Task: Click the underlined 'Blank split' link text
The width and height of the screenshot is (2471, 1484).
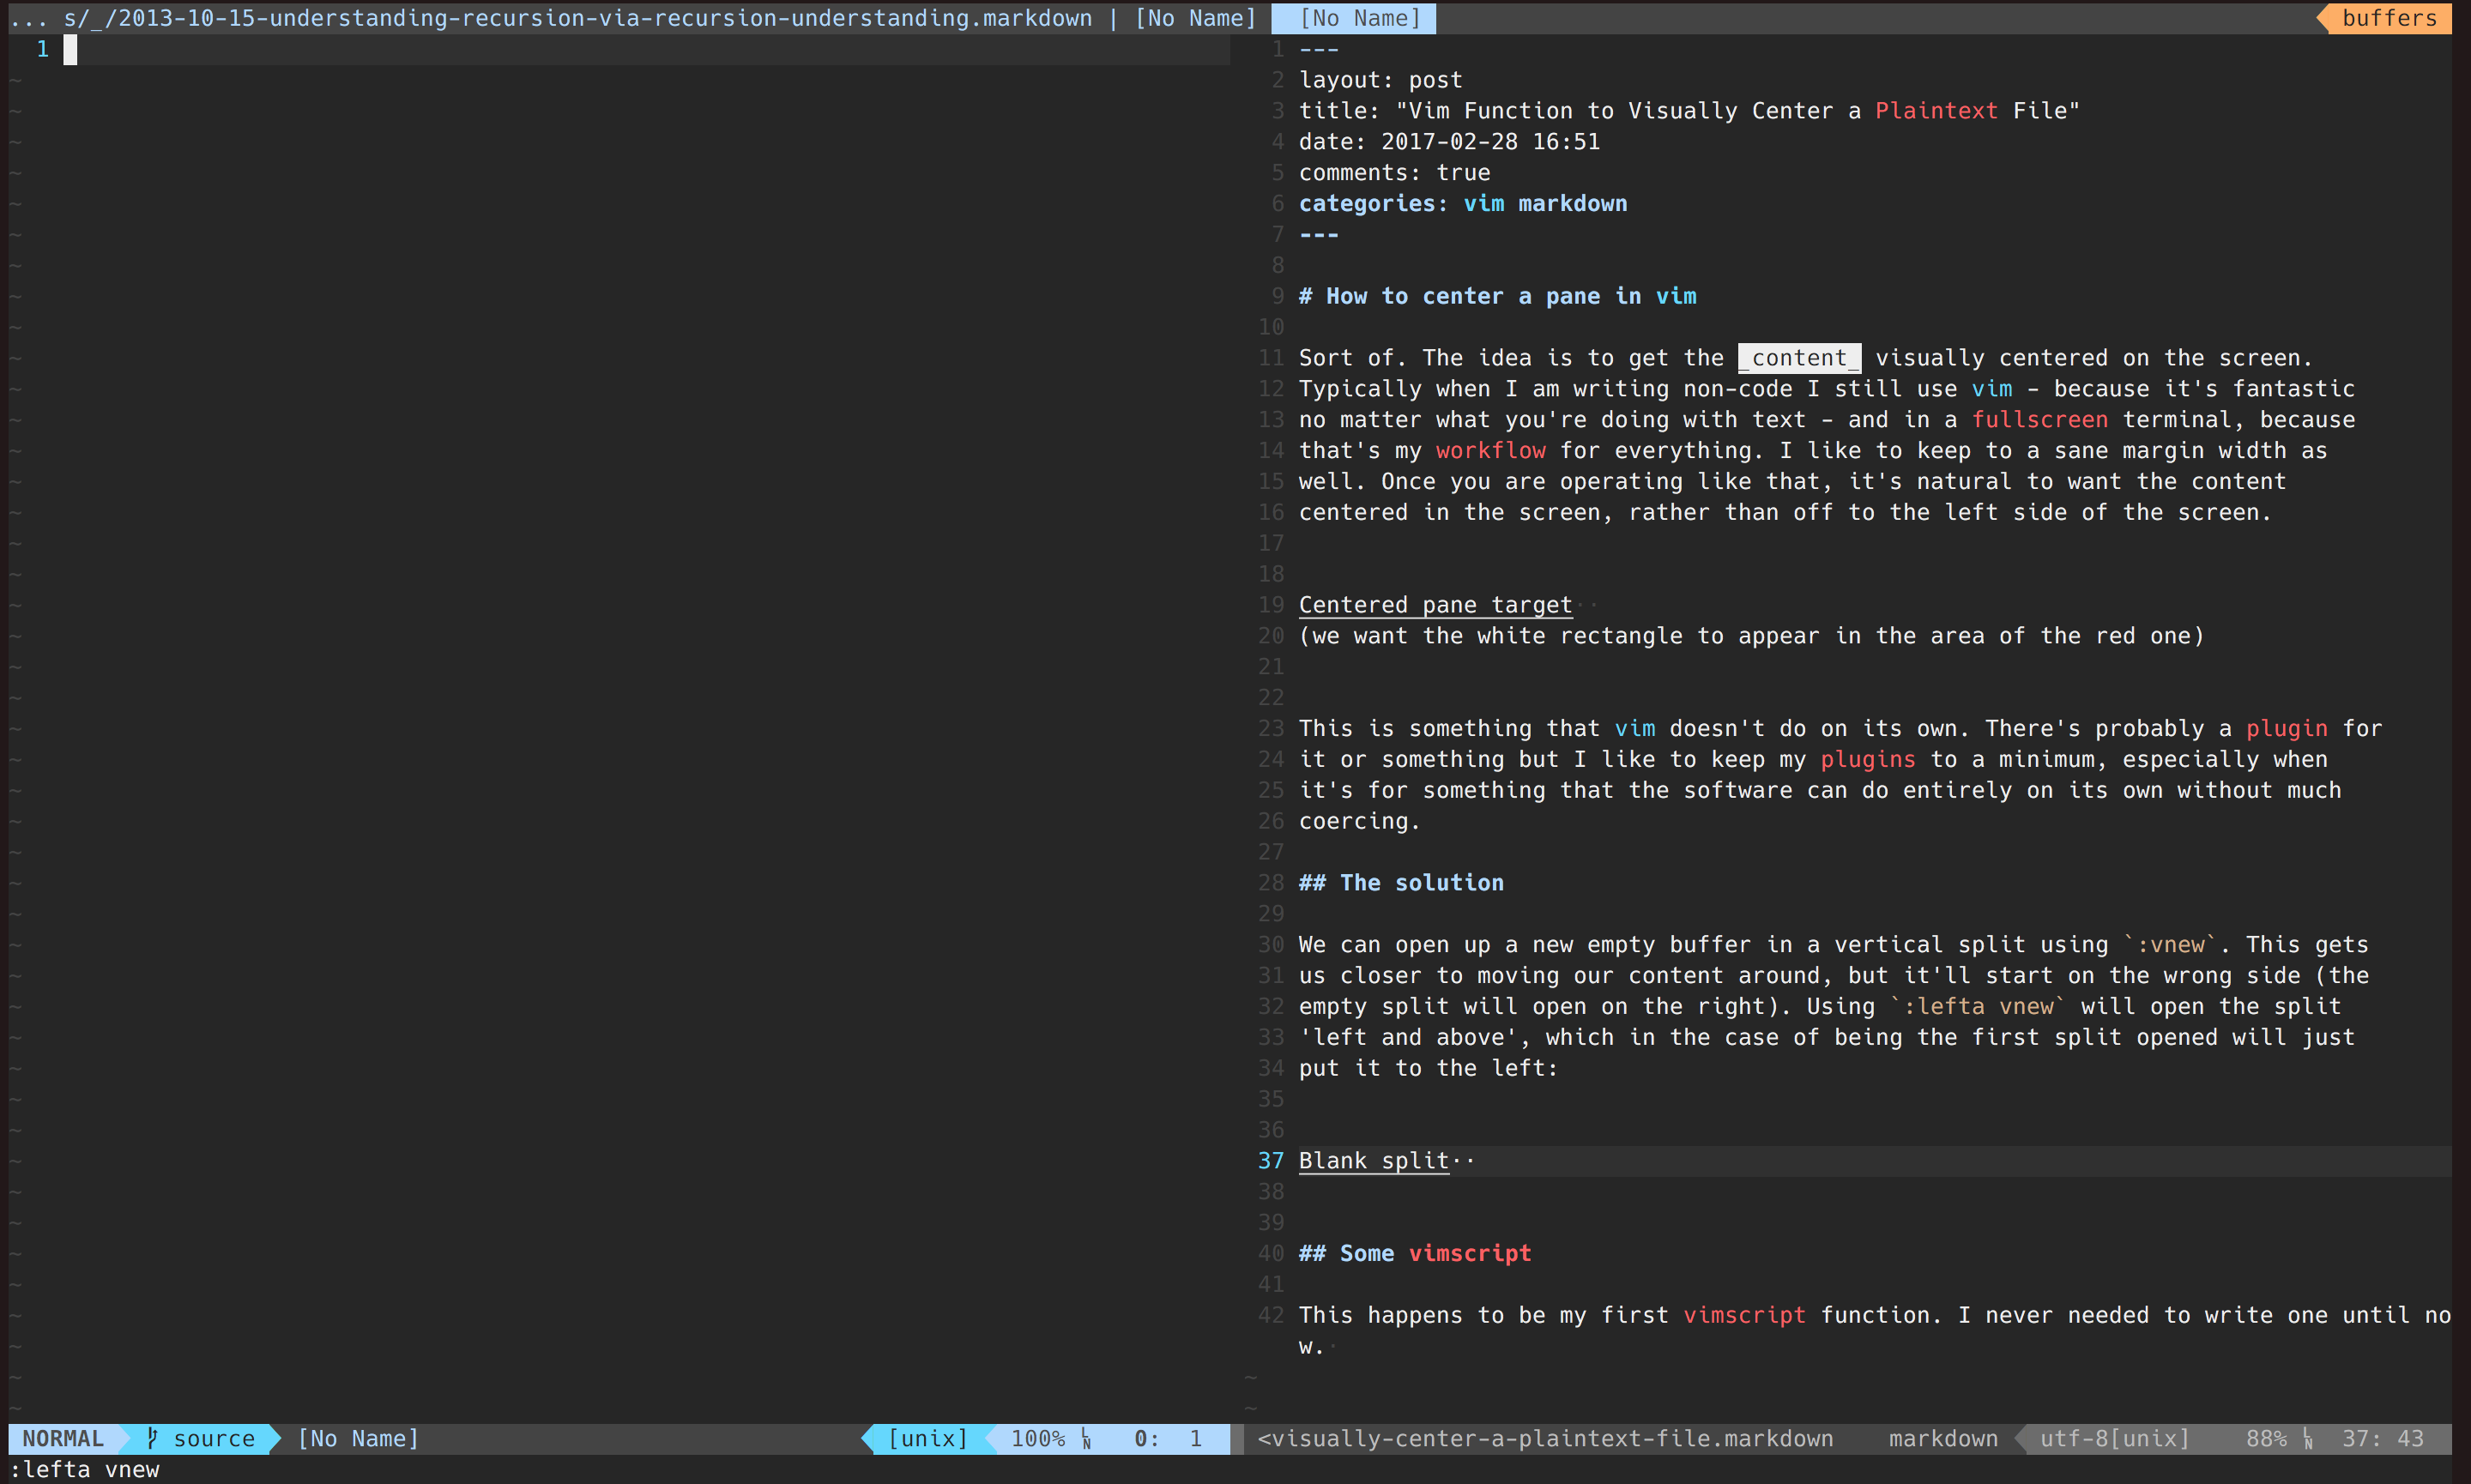Action: 1373,1161
